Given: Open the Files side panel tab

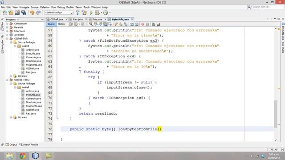Looking at the screenshot, I should [2, 27].
